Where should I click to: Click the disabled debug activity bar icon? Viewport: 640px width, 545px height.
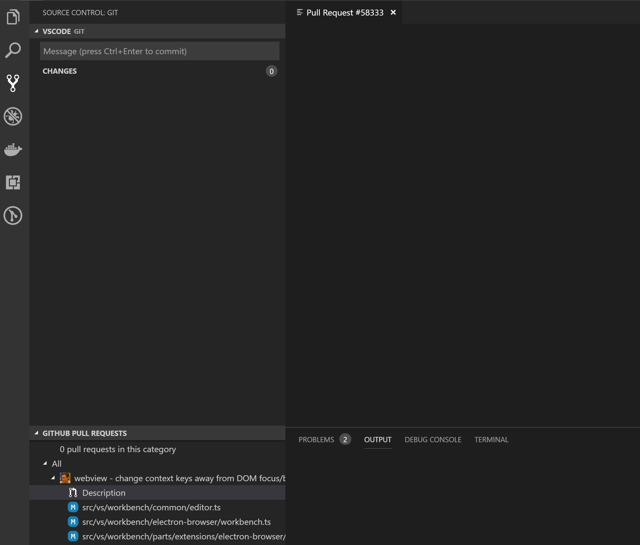pyautogui.click(x=13, y=117)
